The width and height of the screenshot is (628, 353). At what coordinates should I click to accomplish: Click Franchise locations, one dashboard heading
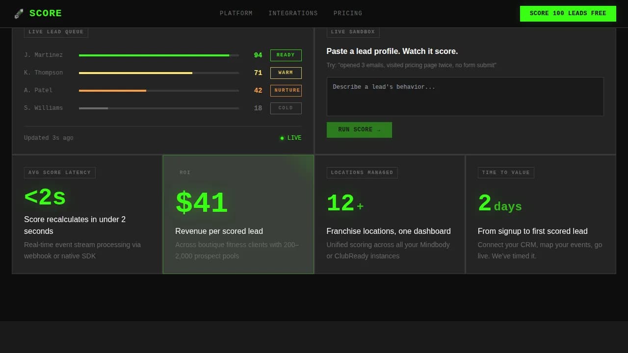[x=389, y=231]
